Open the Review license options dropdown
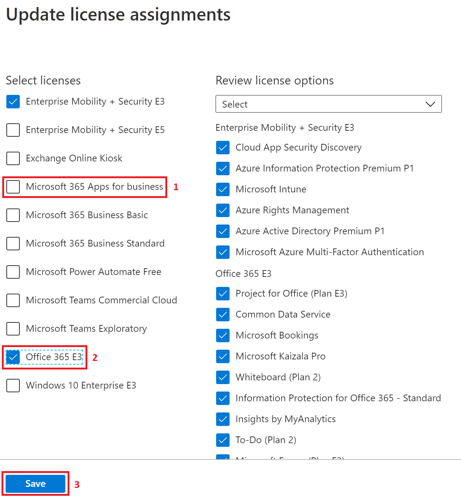The height and width of the screenshot is (501, 461). [328, 104]
